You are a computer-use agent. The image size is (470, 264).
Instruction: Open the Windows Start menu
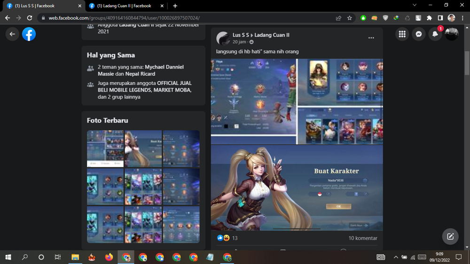point(8,257)
